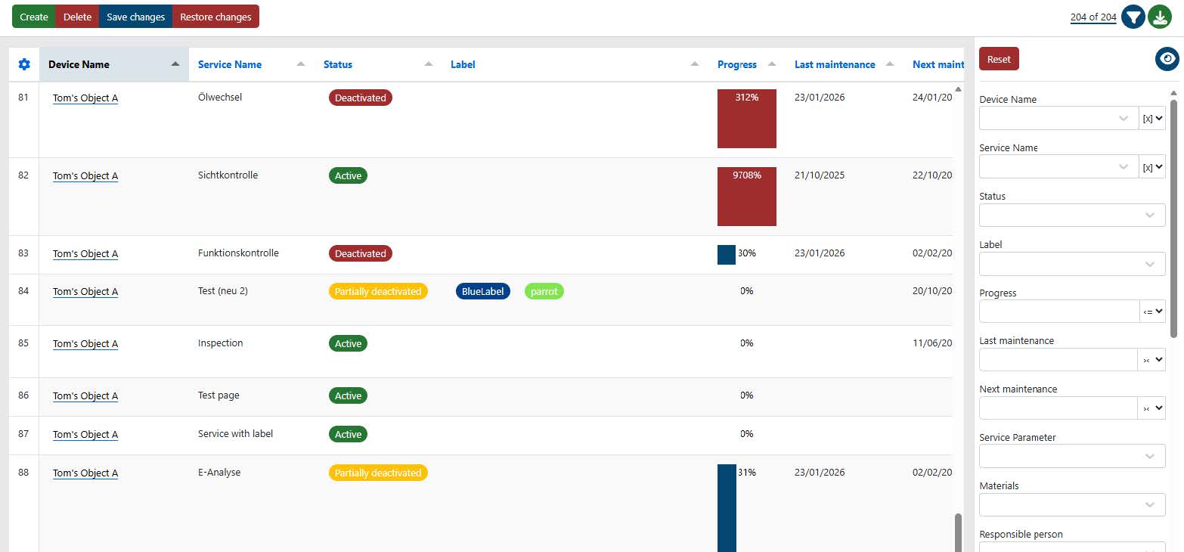Sort by Service Name column arrow
This screenshot has width=1184, height=552.
[x=301, y=64]
